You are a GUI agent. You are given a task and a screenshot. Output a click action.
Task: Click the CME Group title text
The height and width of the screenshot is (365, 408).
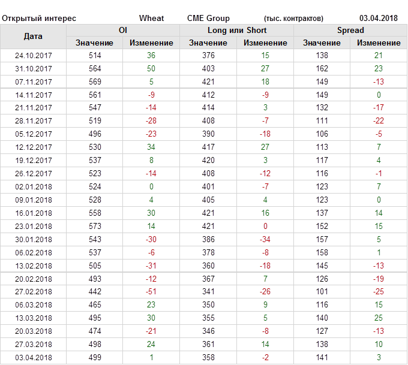(208, 19)
